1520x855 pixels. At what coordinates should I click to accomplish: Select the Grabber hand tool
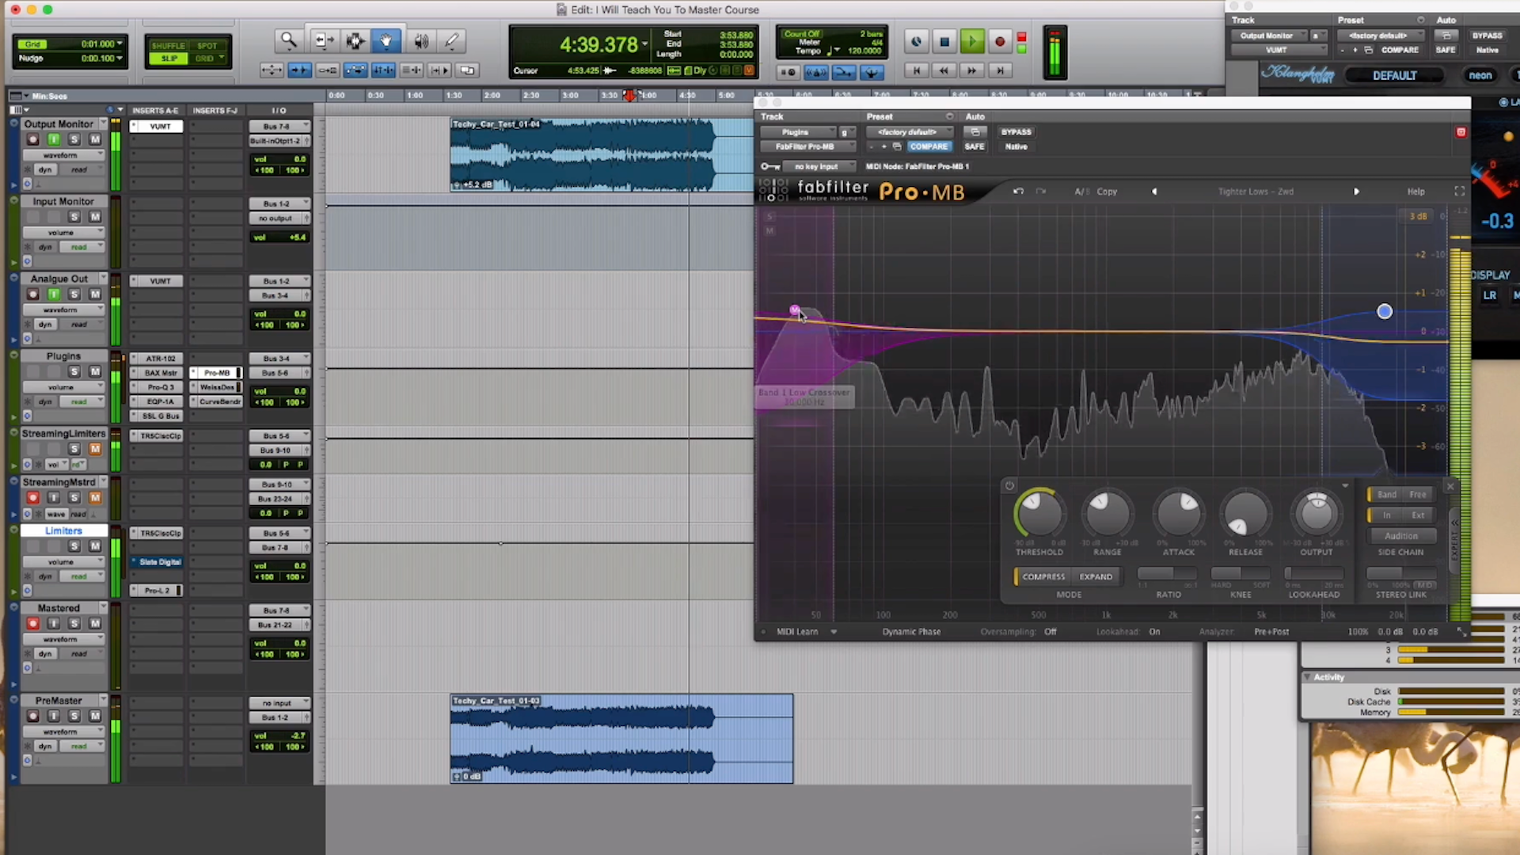[x=386, y=40]
